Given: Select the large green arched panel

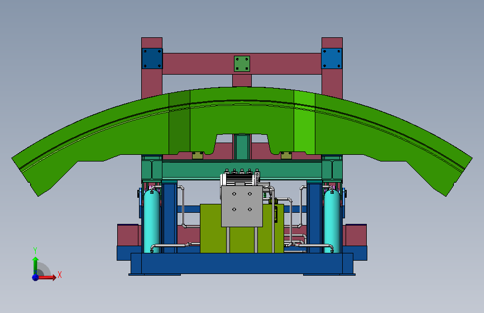Looking at the screenshot, I should click(x=242, y=120).
